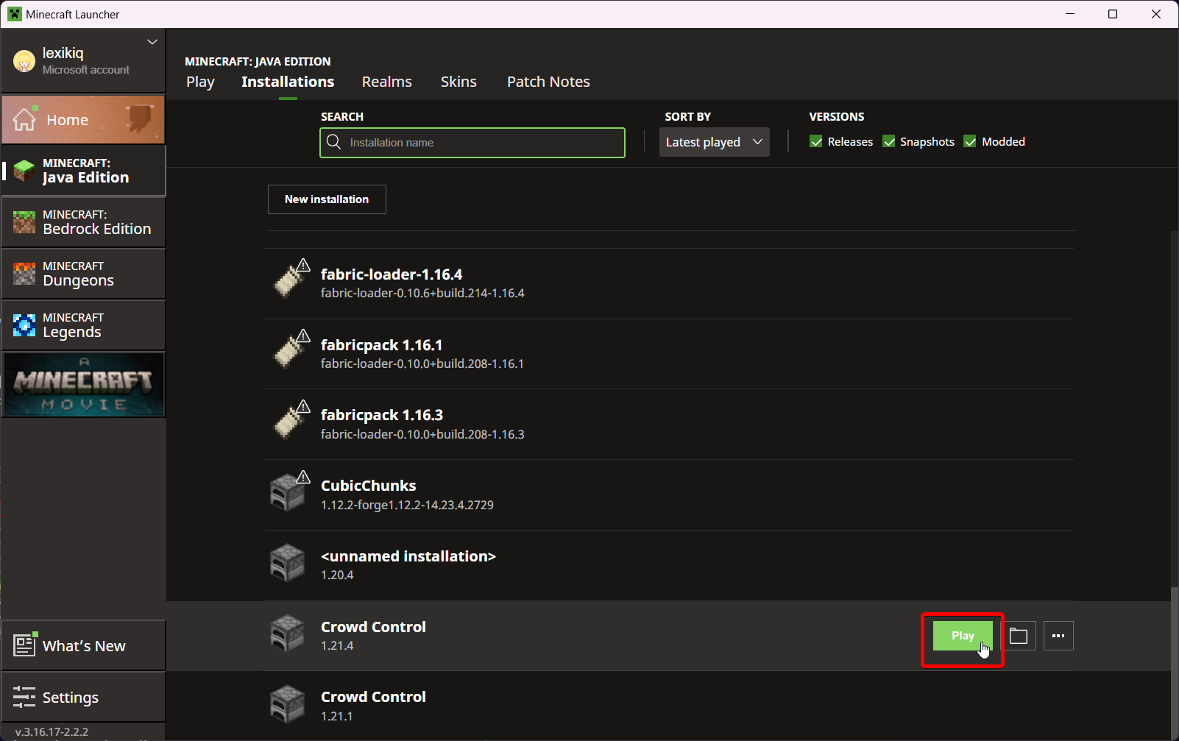This screenshot has width=1179, height=741.
Task: Switch to the Skins tab
Action: pos(458,82)
